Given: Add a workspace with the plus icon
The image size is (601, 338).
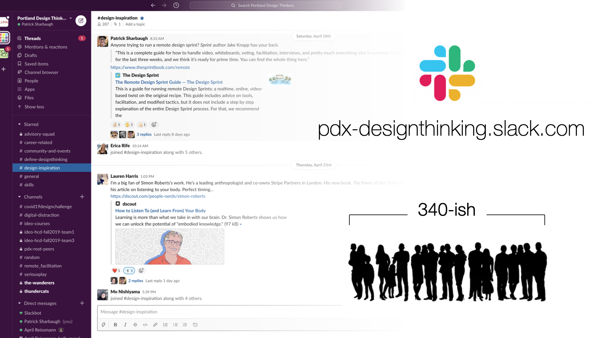Looking at the screenshot, I should pyautogui.click(x=3, y=69).
